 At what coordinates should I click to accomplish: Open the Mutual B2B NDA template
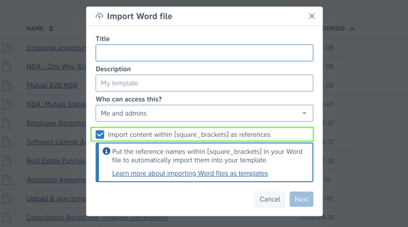coord(52,85)
